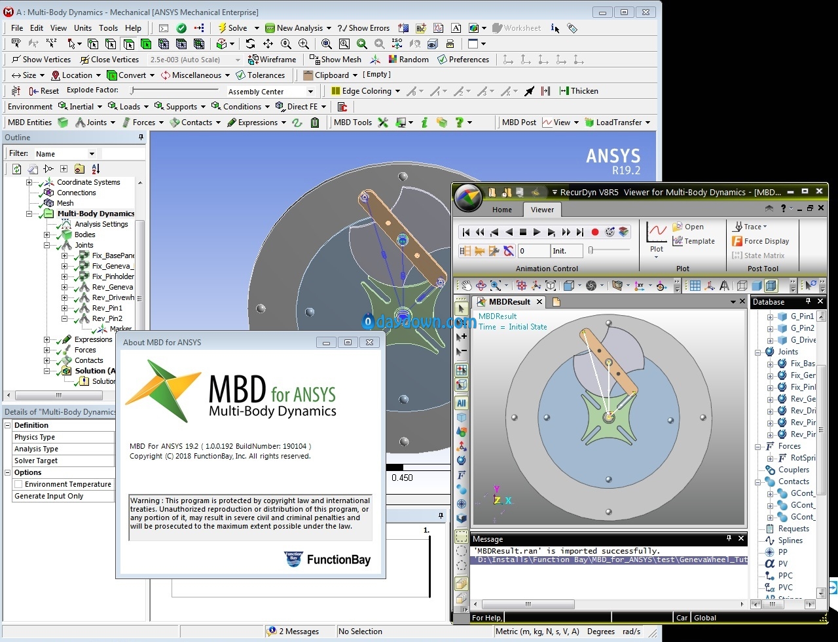The image size is (838, 642).
Task: Select Analysis Settings in Outline tree
Action: 101,224
